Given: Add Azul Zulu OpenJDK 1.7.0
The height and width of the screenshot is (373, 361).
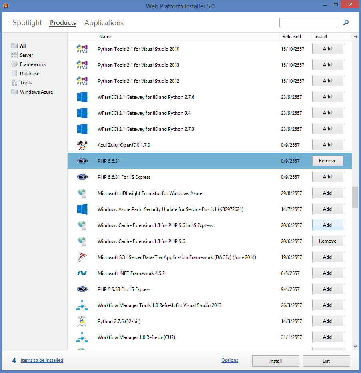Looking at the screenshot, I should [327, 145].
